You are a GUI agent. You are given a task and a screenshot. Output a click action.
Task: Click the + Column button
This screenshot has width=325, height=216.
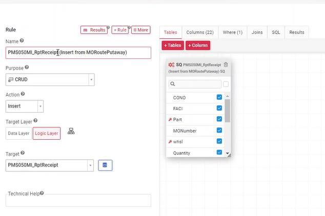tap(198, 46)
